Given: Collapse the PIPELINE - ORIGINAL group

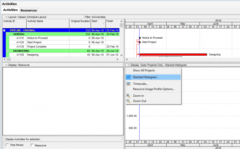Looking at the screenshot, I should point(4,30).
